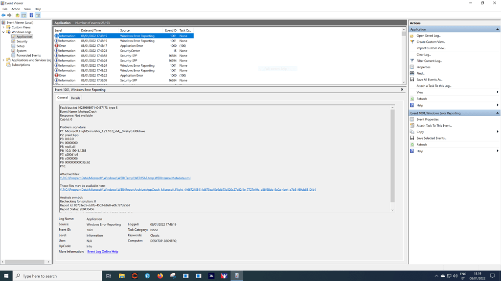The height and width of the screenshot is (281, 501).
Task: Sort events by Date and Time column header
Action: (99, 31)
